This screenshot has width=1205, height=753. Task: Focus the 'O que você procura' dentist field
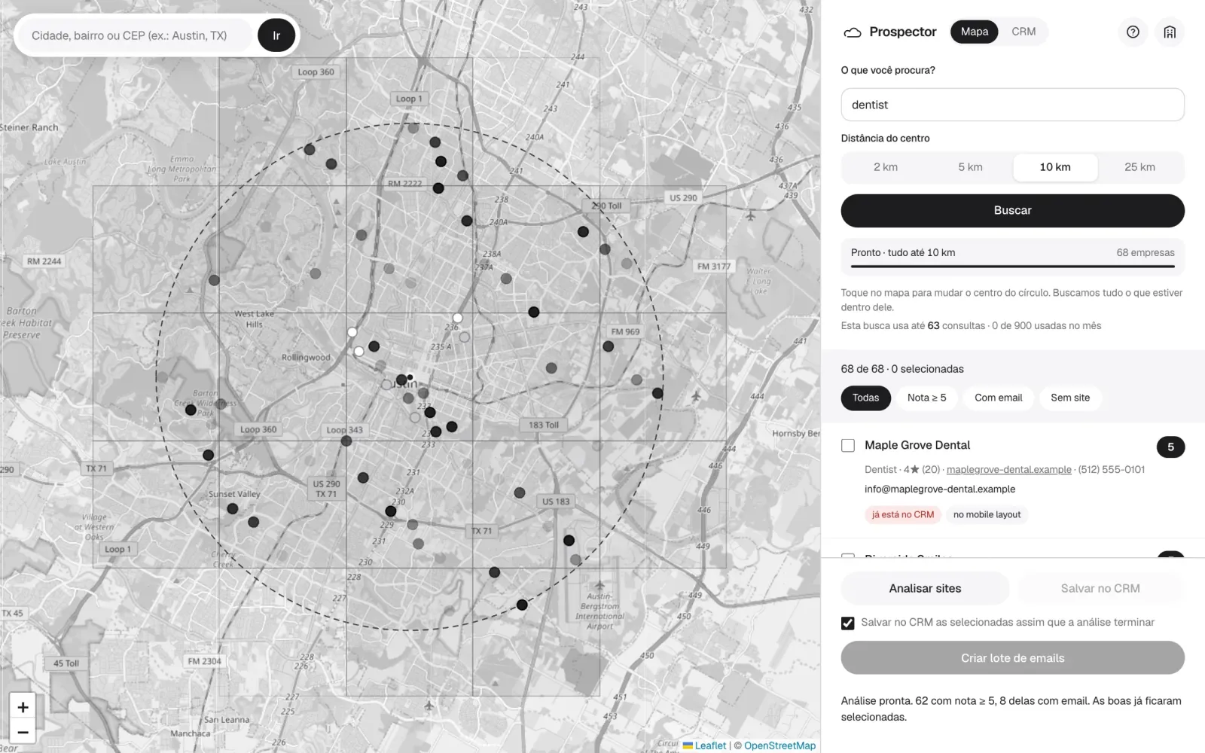click(x=1013, y=105)
